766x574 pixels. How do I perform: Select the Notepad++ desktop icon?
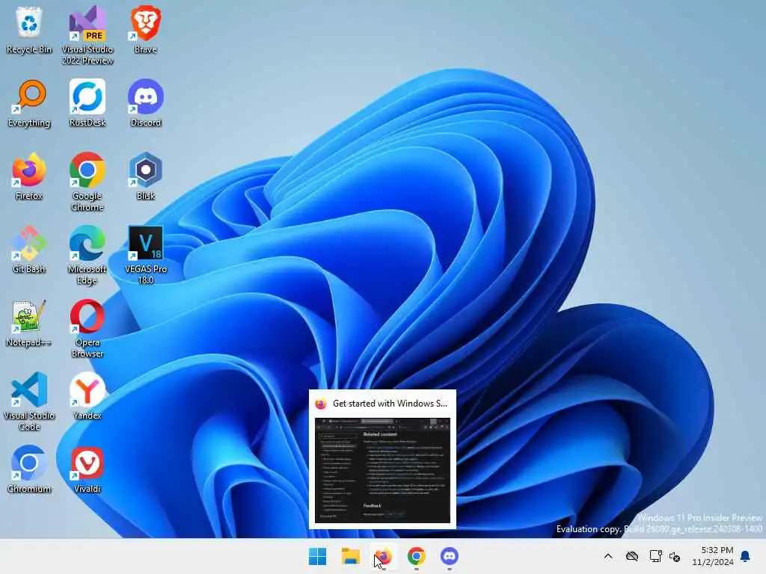(x=29, y=323)
